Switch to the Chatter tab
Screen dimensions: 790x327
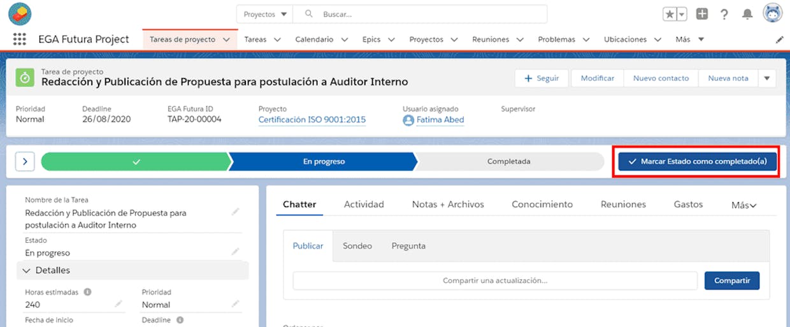point(299,205)
